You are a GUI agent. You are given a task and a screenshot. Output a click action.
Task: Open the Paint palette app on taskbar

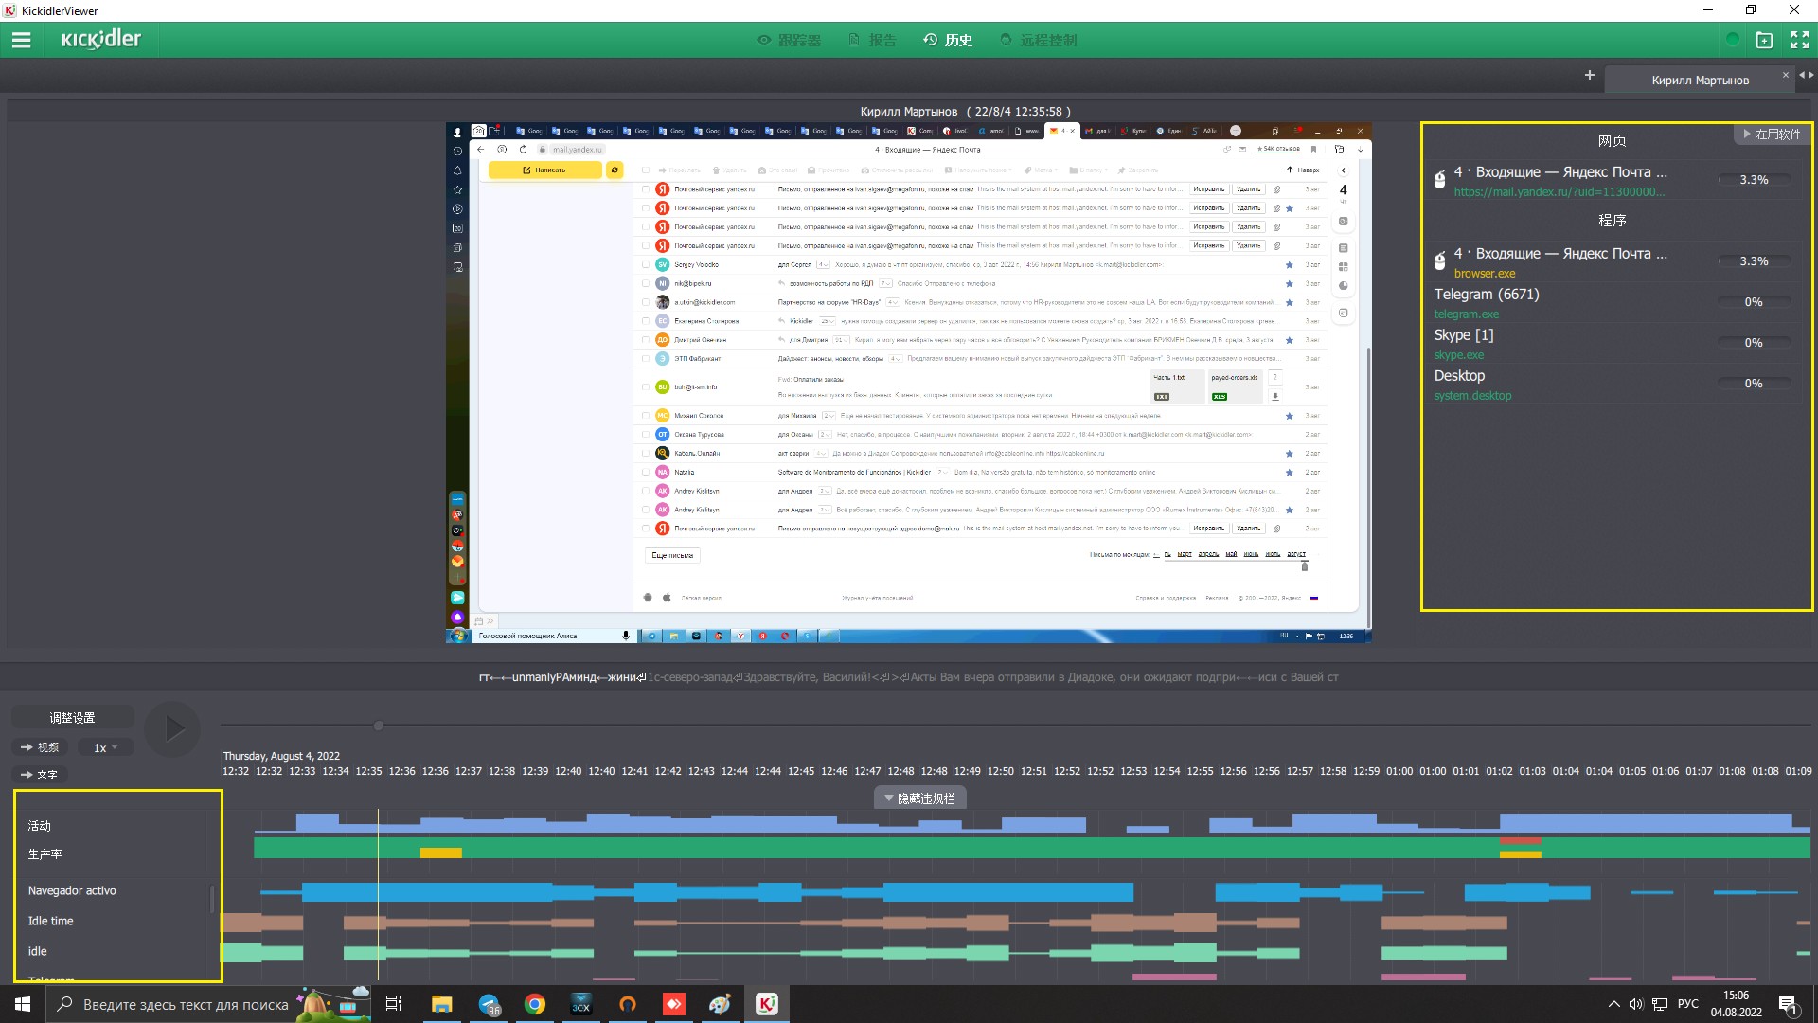coord(721,1004)
